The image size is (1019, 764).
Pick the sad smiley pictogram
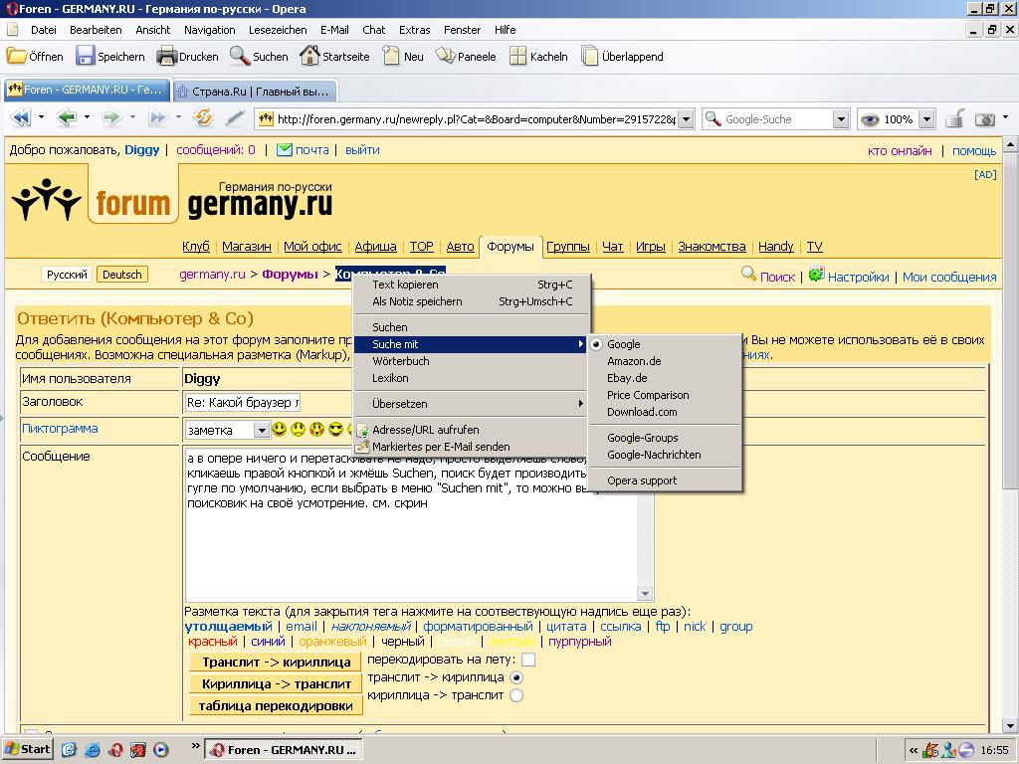[x=298, y=430]
